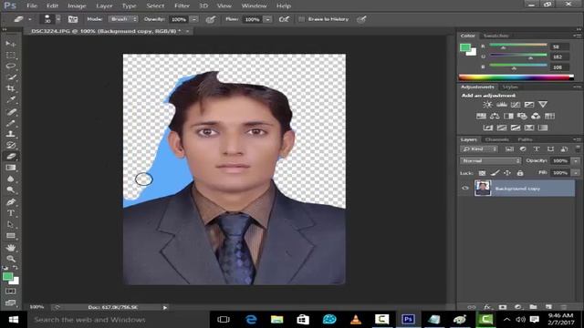Switch to the Styles tab
The height and width of the screenshot is (328, 584).
510,87
